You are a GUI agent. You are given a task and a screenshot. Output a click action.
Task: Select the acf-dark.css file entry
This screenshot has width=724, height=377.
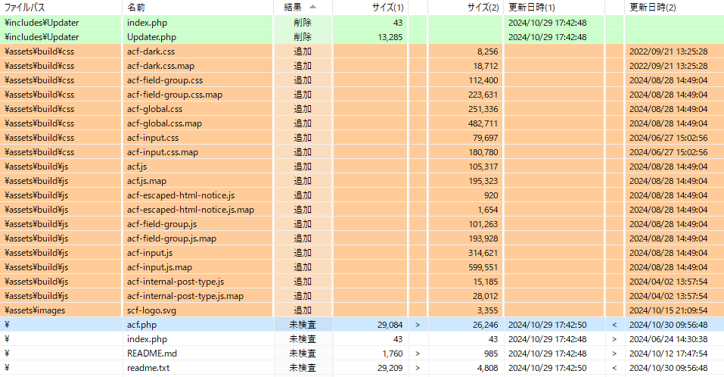tap(151, 51)
